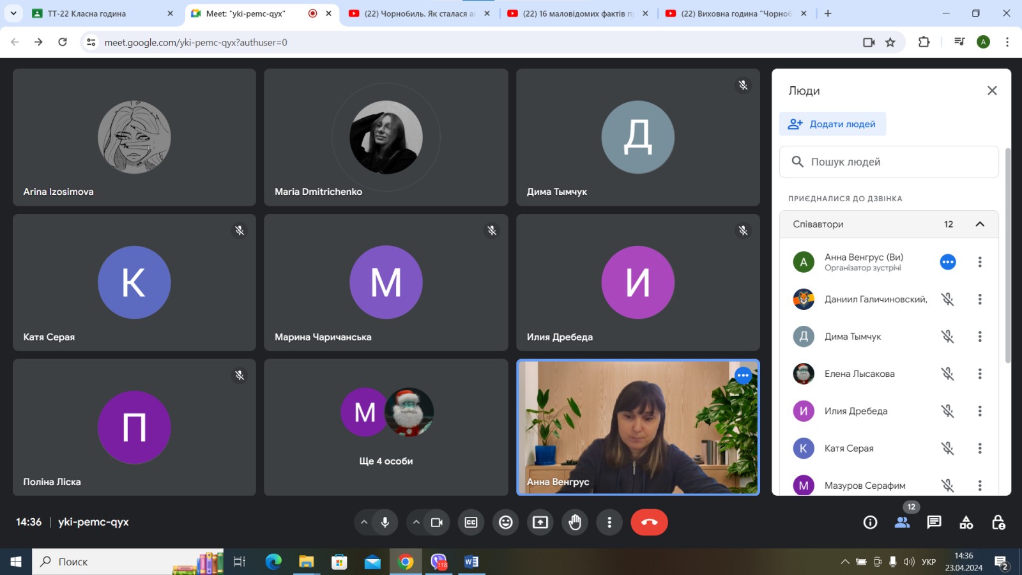The height and width of the screenshot is (575, 1022).
Task: Start presenting your screen
Action: [540, 523]
